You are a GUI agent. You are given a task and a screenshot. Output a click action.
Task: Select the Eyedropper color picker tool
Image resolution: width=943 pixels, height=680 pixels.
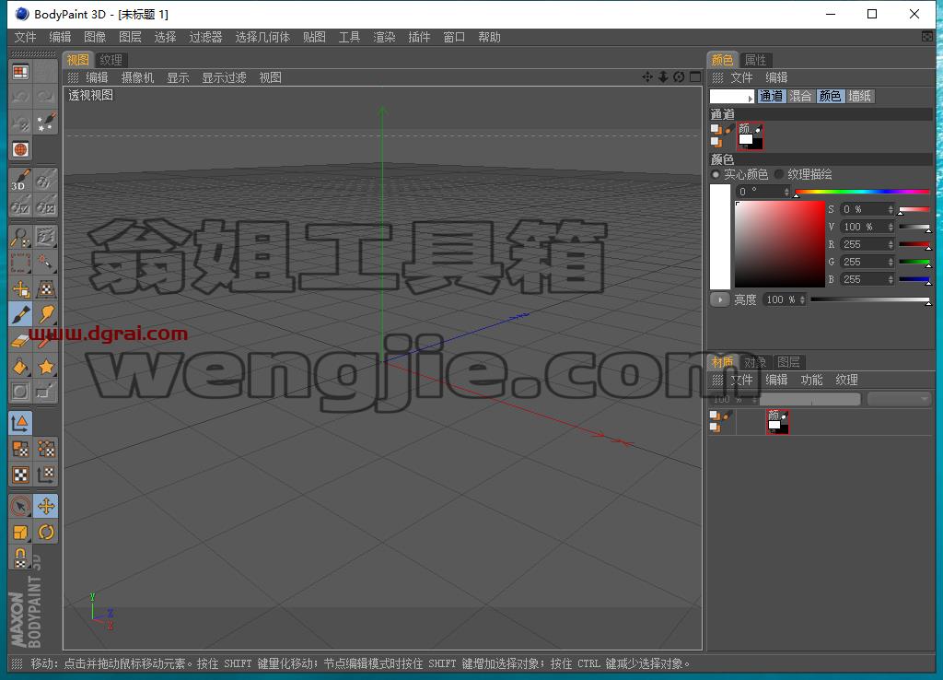pyautogui.click(x=46, y=341)
